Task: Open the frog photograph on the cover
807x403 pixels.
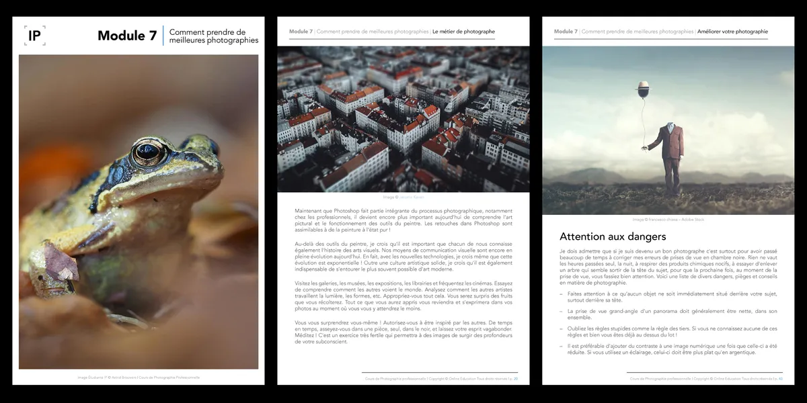Action: pyautogui.click(x=139, y=212)
